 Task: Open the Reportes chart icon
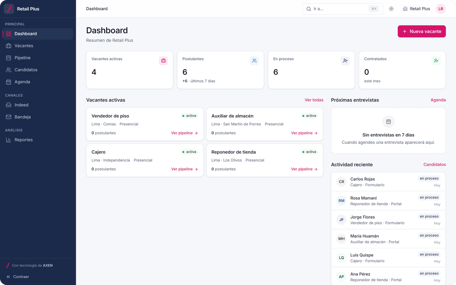[x=9, y=140]
